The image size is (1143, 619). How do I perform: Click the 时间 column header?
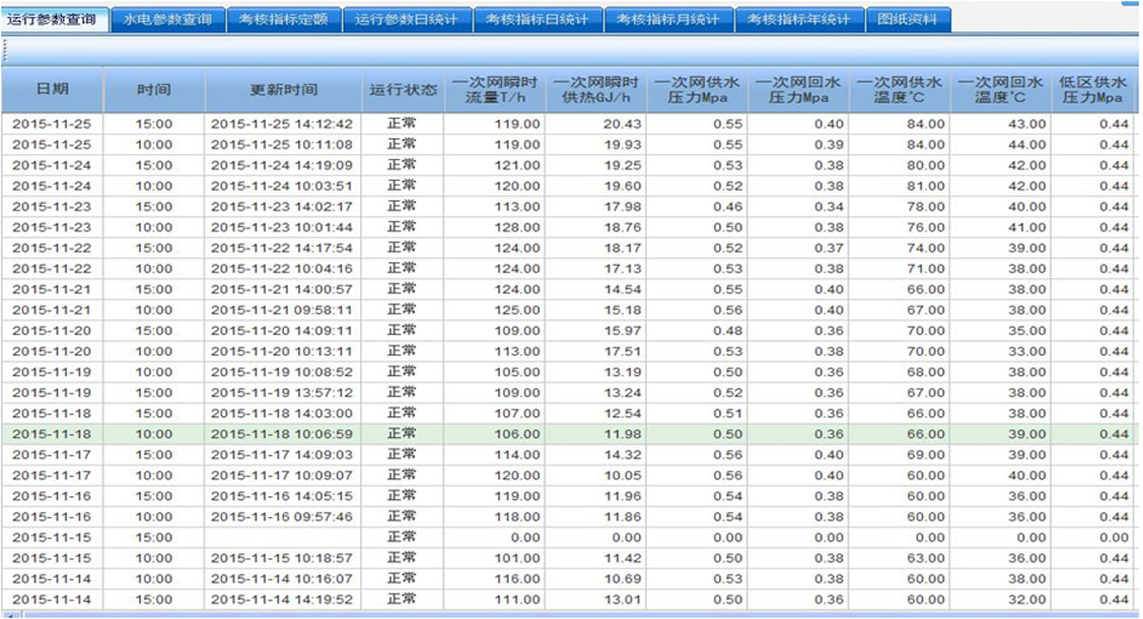pyautogui.click(x=154, y=90)
